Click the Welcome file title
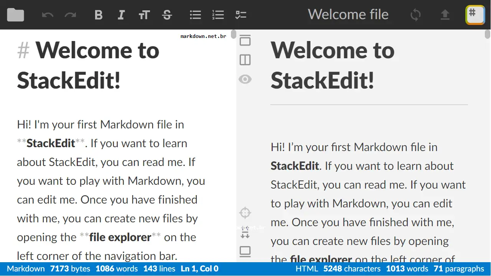 pyautogui.click(x=348, y=15)
